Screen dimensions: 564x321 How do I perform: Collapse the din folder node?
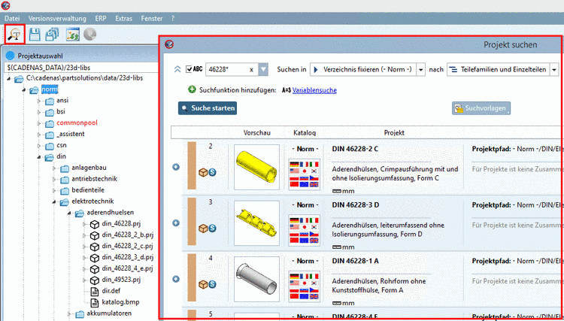pos(39,156)
